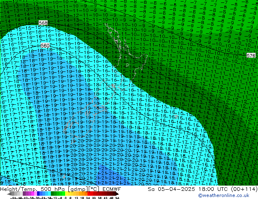
Task: Open the weatheronline.co.uk link
Action: pyautogui.click(x=224, y=195)
